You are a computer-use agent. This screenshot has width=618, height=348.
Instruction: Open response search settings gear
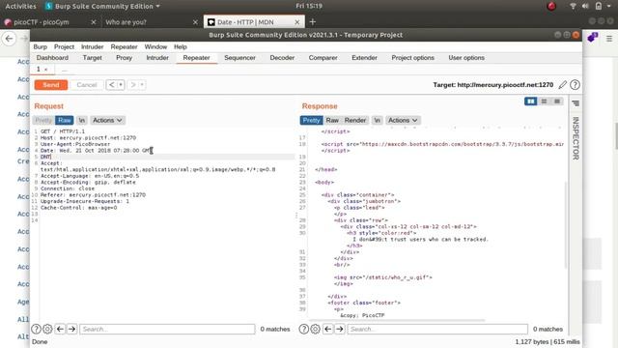click(x=315, y=329)
